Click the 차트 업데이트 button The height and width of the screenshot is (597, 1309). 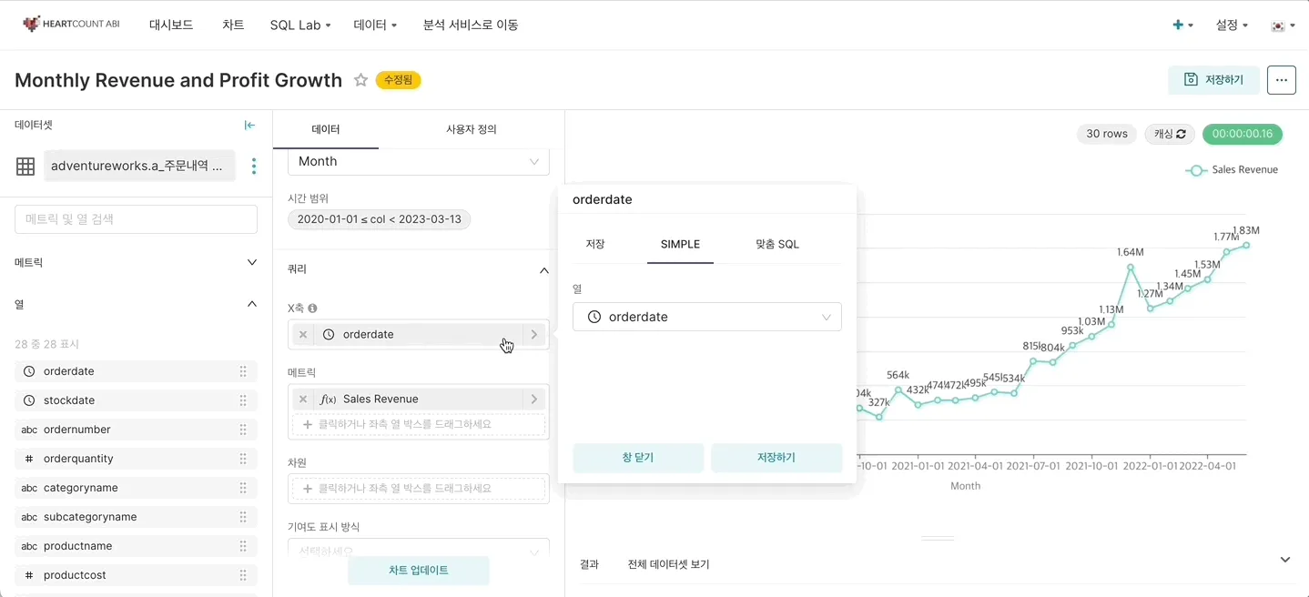pos(418,571)
